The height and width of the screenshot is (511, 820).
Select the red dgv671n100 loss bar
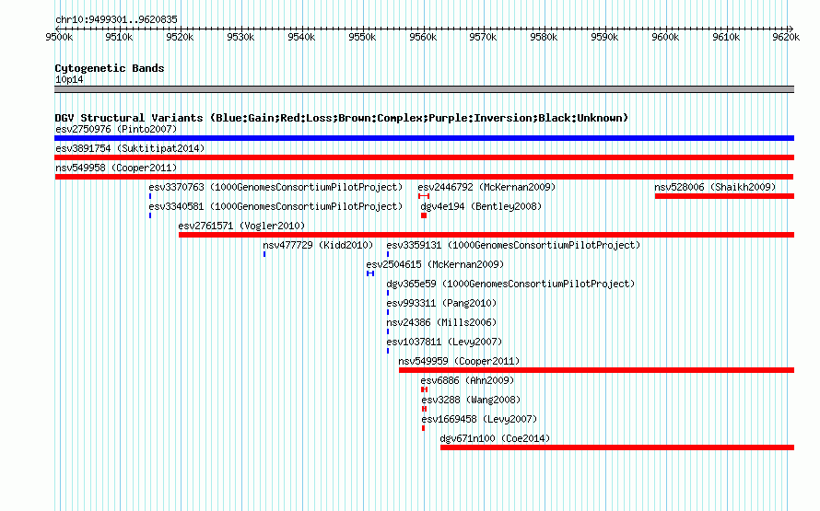point(617,447)
